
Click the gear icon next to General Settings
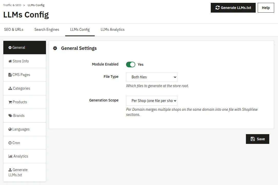(55, 48)
